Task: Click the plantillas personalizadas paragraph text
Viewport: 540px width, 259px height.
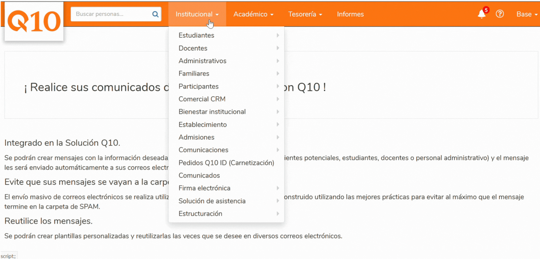Action: 173,236
